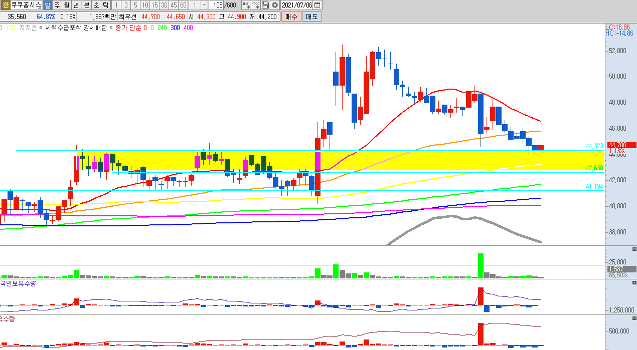Click the 500,000 axis label in bottom panel
Viewport: 637px width, 350px height.
tap(619, 331)
